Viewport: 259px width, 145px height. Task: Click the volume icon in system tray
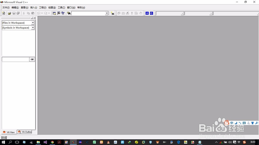(230, 142)
